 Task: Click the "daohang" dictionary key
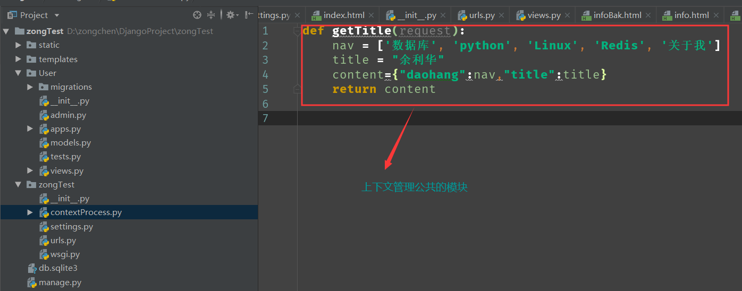[433, 74]
